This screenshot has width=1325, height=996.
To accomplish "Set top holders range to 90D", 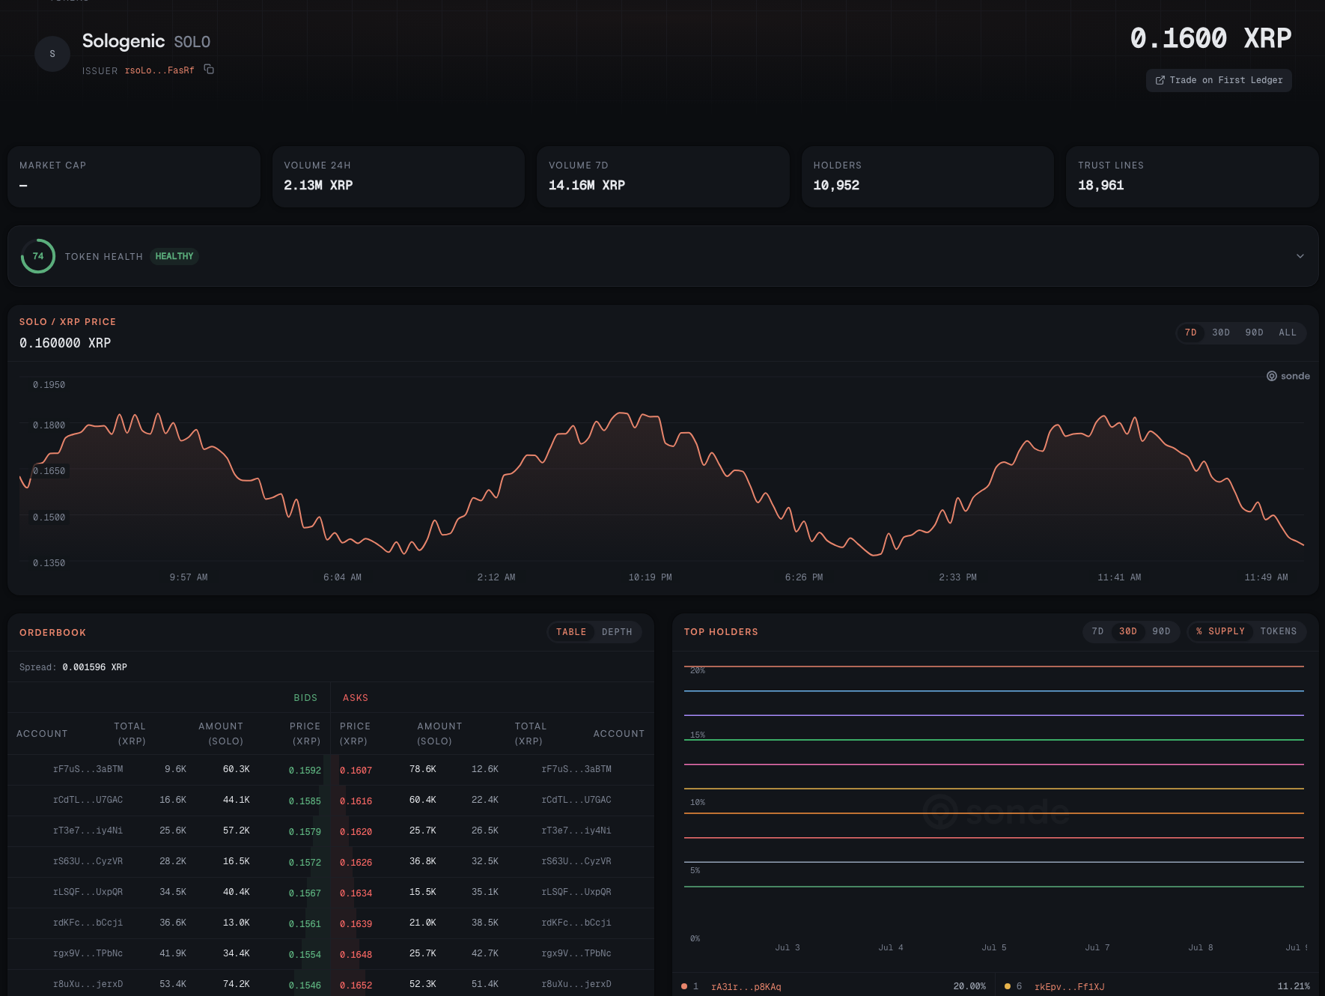I will (1162, 631).
